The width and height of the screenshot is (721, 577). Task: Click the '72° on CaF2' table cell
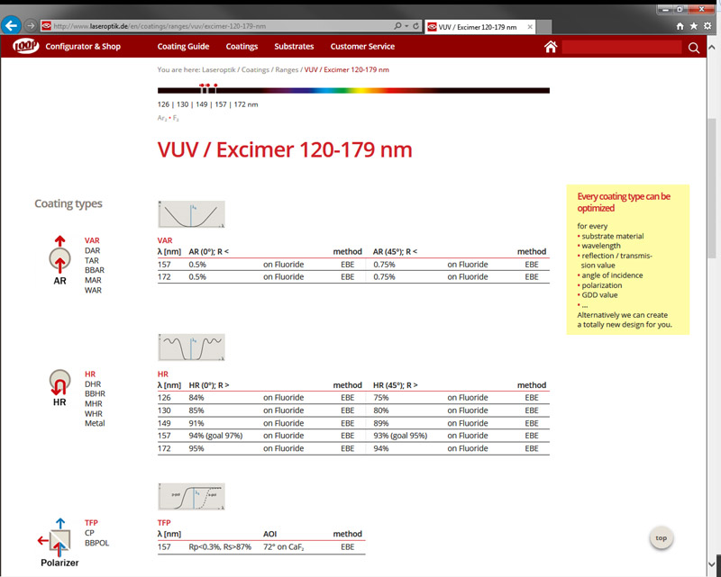point(284,547)
